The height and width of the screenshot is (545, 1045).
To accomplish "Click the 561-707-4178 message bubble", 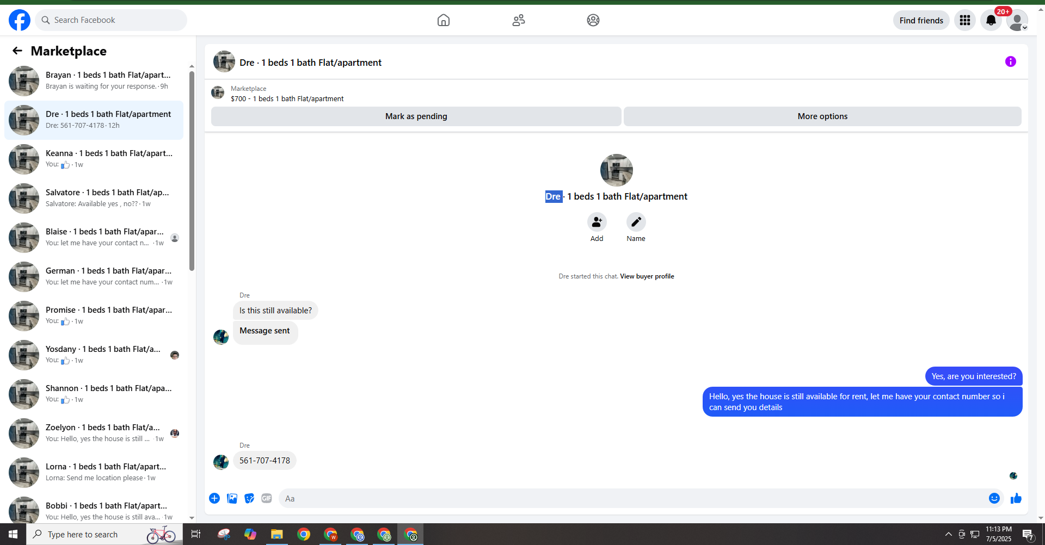I will (x=265, y=461).
